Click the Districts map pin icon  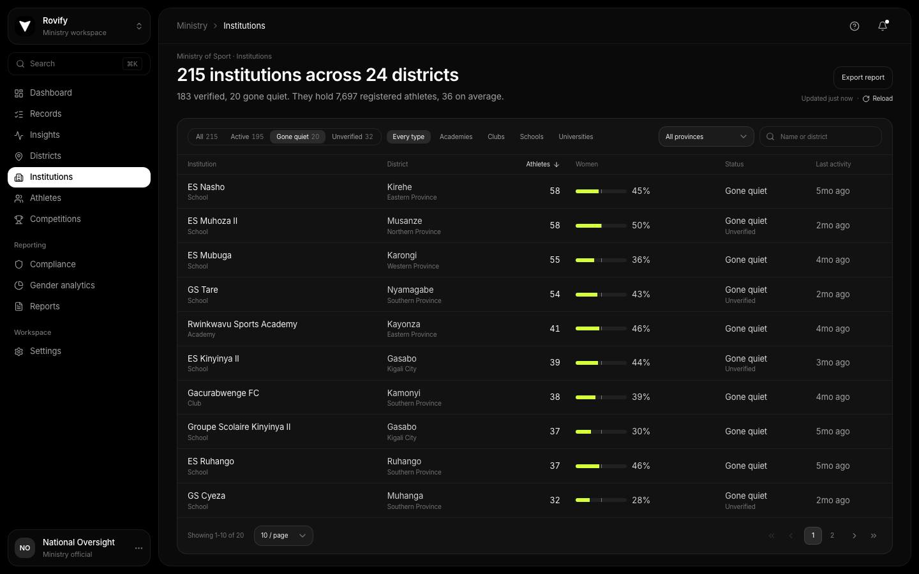19,156
